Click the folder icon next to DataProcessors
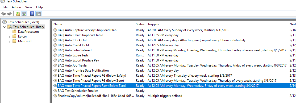The height and width of the screenshot is (103, 296). (14, 32)
